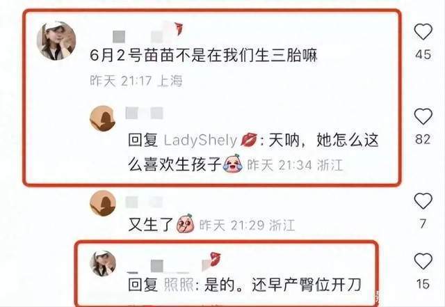Open silhouette avatar beside 又生了 comment
Viewport: 445px width, 307px height.
(103, 203)
